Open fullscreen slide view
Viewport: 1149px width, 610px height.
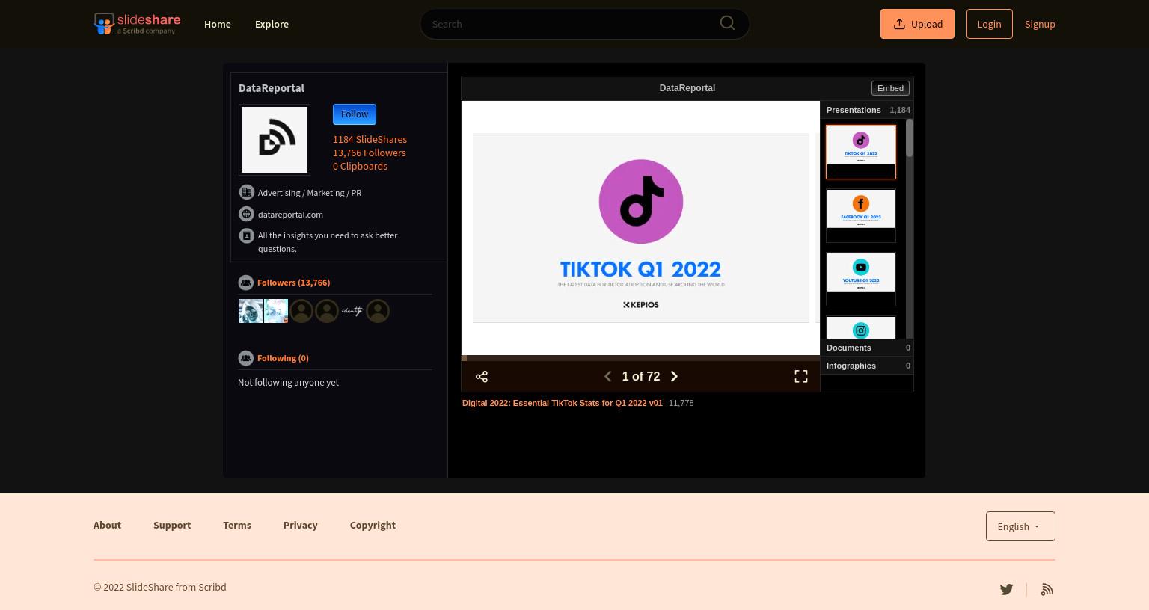pyautogui.click(x=801, y=377)
